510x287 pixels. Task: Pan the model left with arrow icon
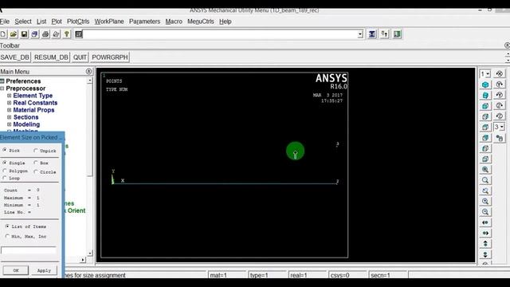485,222
